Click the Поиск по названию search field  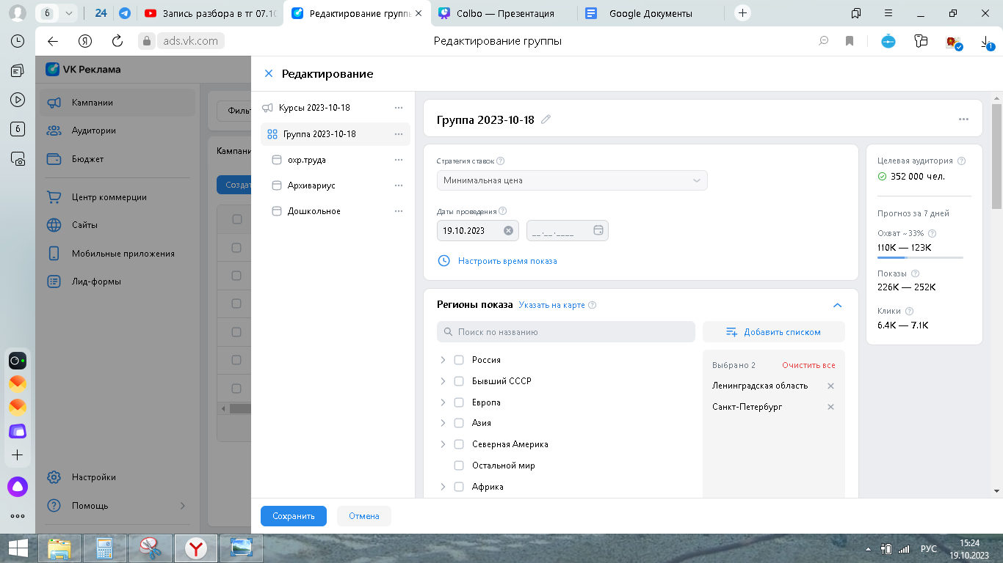tap(565, 332)
